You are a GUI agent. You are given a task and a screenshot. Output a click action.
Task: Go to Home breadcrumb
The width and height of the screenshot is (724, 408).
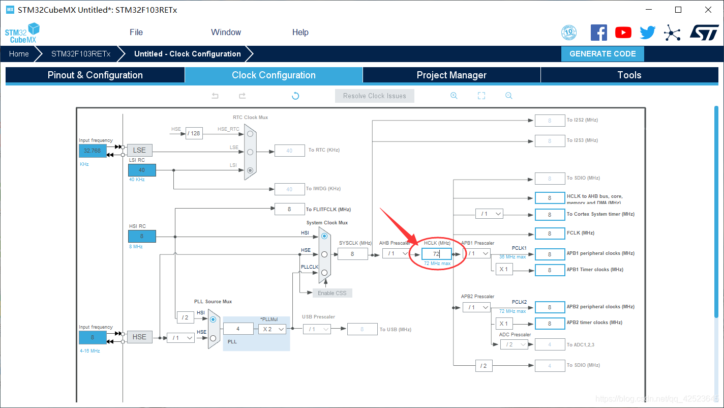[x=19, y=54]
